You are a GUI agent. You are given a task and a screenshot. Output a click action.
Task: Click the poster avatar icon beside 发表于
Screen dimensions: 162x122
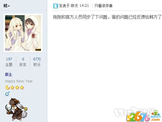pyautogui.click(x=56, y=6)
